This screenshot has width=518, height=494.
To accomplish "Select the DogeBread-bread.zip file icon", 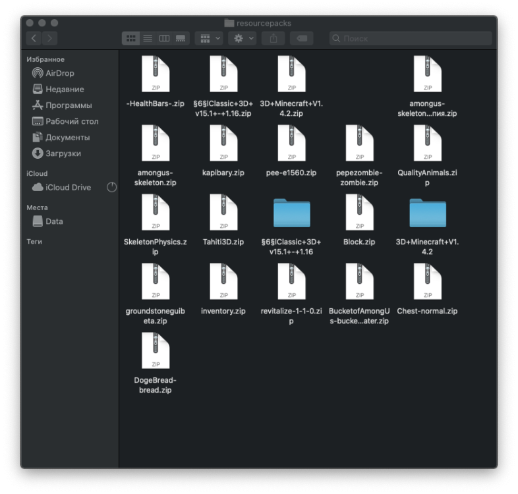I will click(156, 350).
